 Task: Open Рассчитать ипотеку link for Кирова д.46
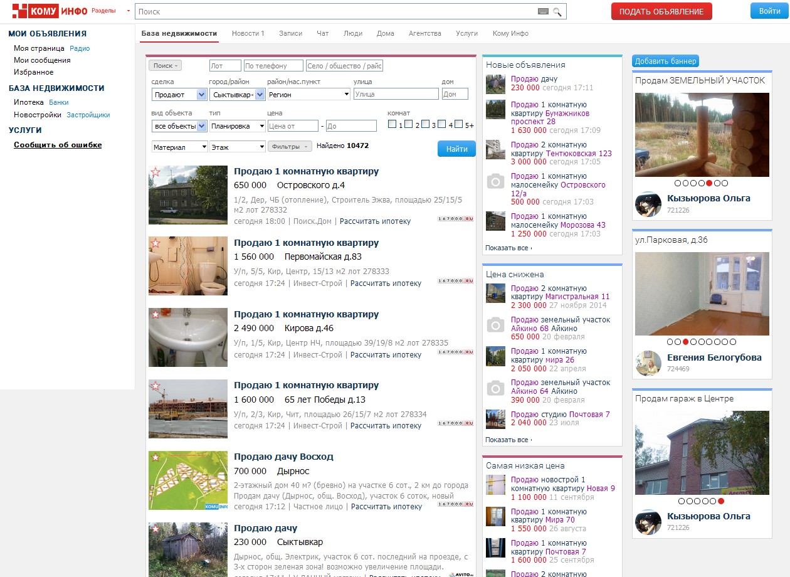[386, 354]
